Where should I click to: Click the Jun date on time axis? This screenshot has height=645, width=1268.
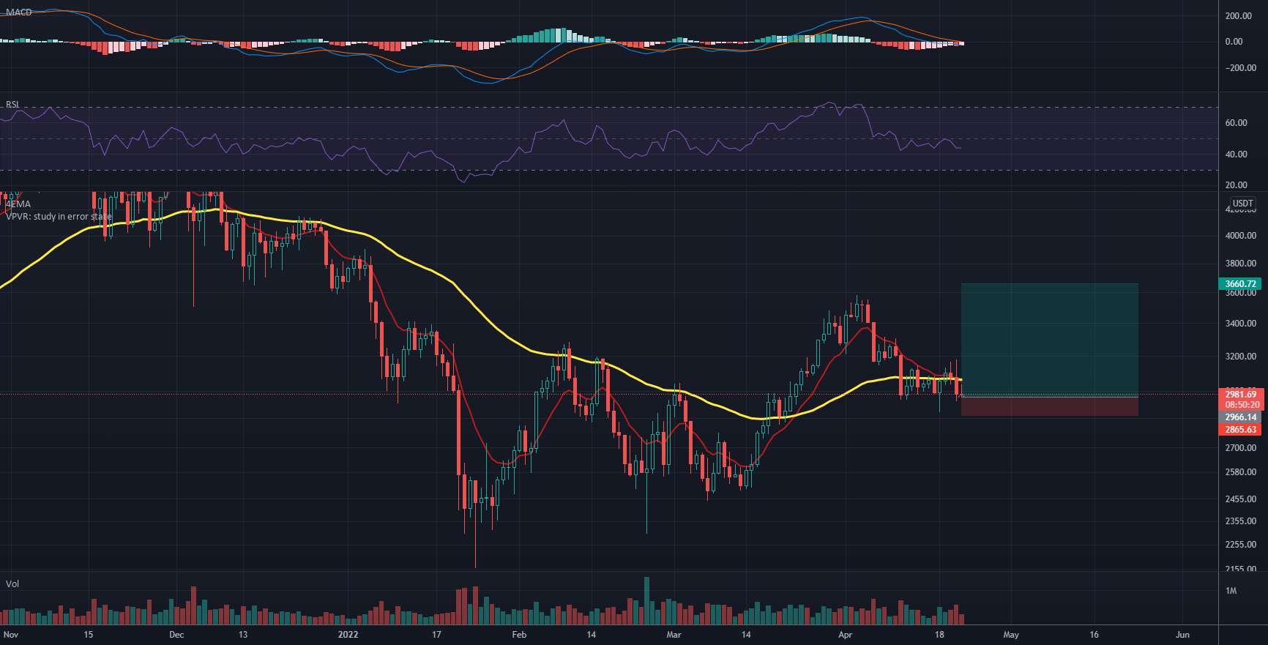click(x=1183, y=635)
